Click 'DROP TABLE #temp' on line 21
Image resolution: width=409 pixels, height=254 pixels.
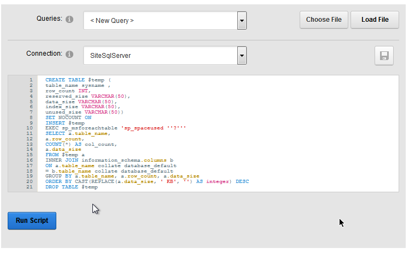[72, 187]
